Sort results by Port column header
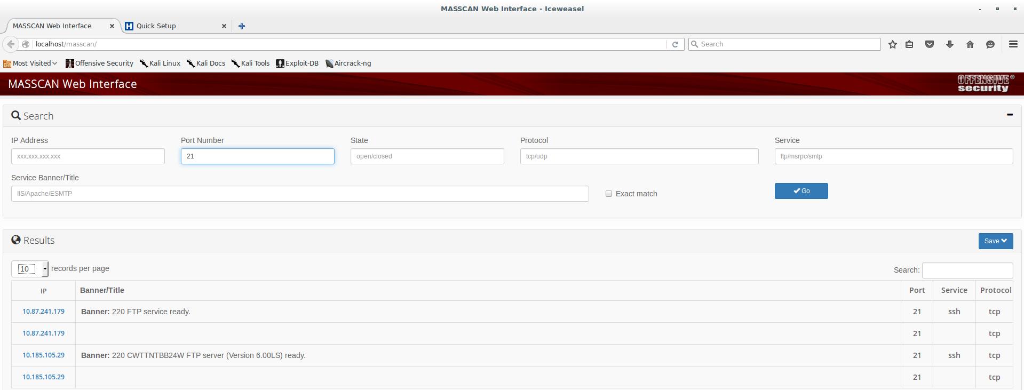This screenshot has height=390, width=1024. (917, 290)
